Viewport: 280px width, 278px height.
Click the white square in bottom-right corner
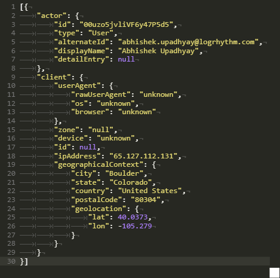click(x=275, y=273)
